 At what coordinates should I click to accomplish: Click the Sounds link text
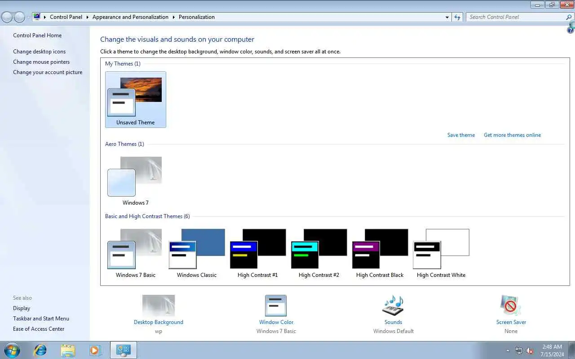393,322
